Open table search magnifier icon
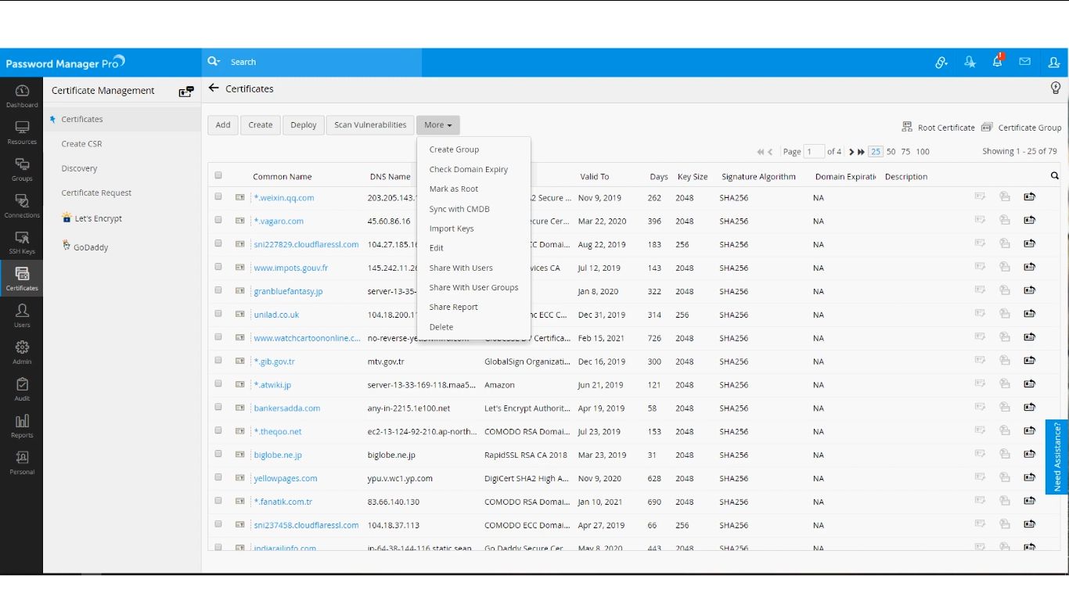This screenshot has height=601, width=1069. click(1054, 176)
